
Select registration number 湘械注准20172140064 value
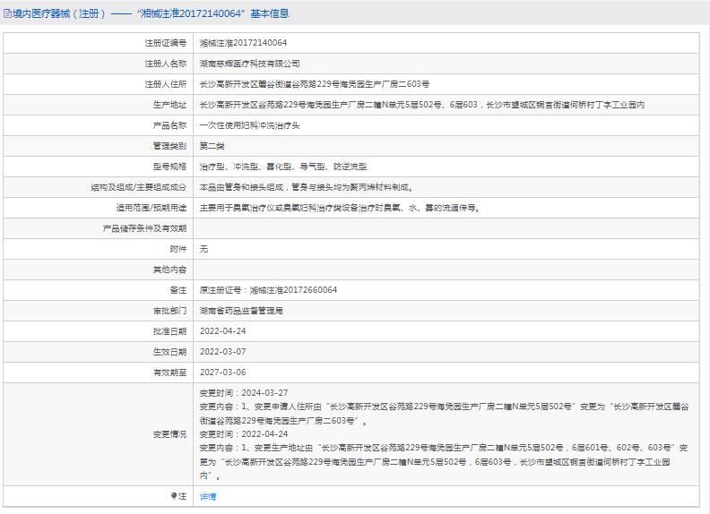[x=243, y=43]
